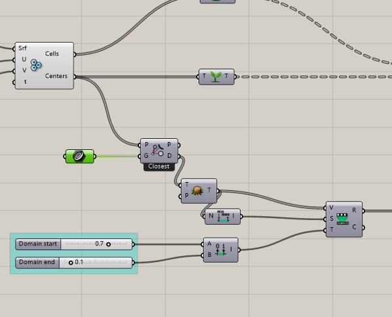Viewport: 392px width, 317px height.
Task: Click the B input of construct domain
Action: tap(210, 255)
